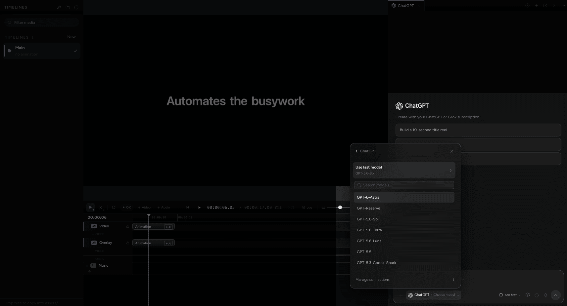Choose GPT-Reserve from the model list
567x306 pixels.
point(404,208)
